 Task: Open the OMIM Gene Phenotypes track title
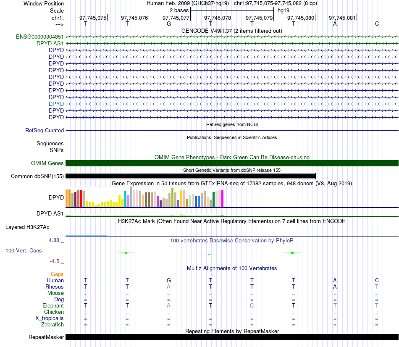pyautogui.click(x=232, y=158)
